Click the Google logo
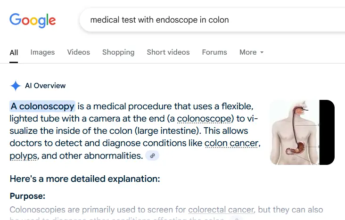The height and width of the screenshot is (220, 345). [33, 20]
